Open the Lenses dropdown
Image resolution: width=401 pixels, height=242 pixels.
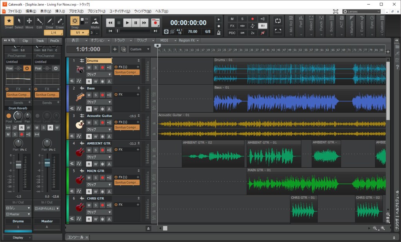click(361, 11)
